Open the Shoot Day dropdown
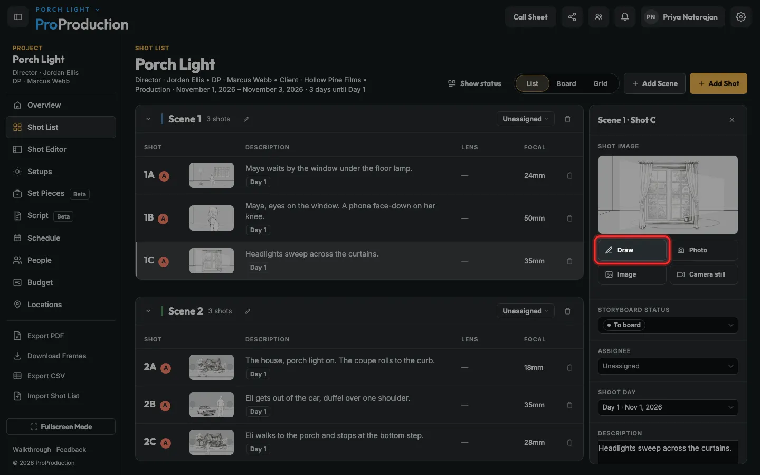 pyautogui.click(x=668, y=407)
